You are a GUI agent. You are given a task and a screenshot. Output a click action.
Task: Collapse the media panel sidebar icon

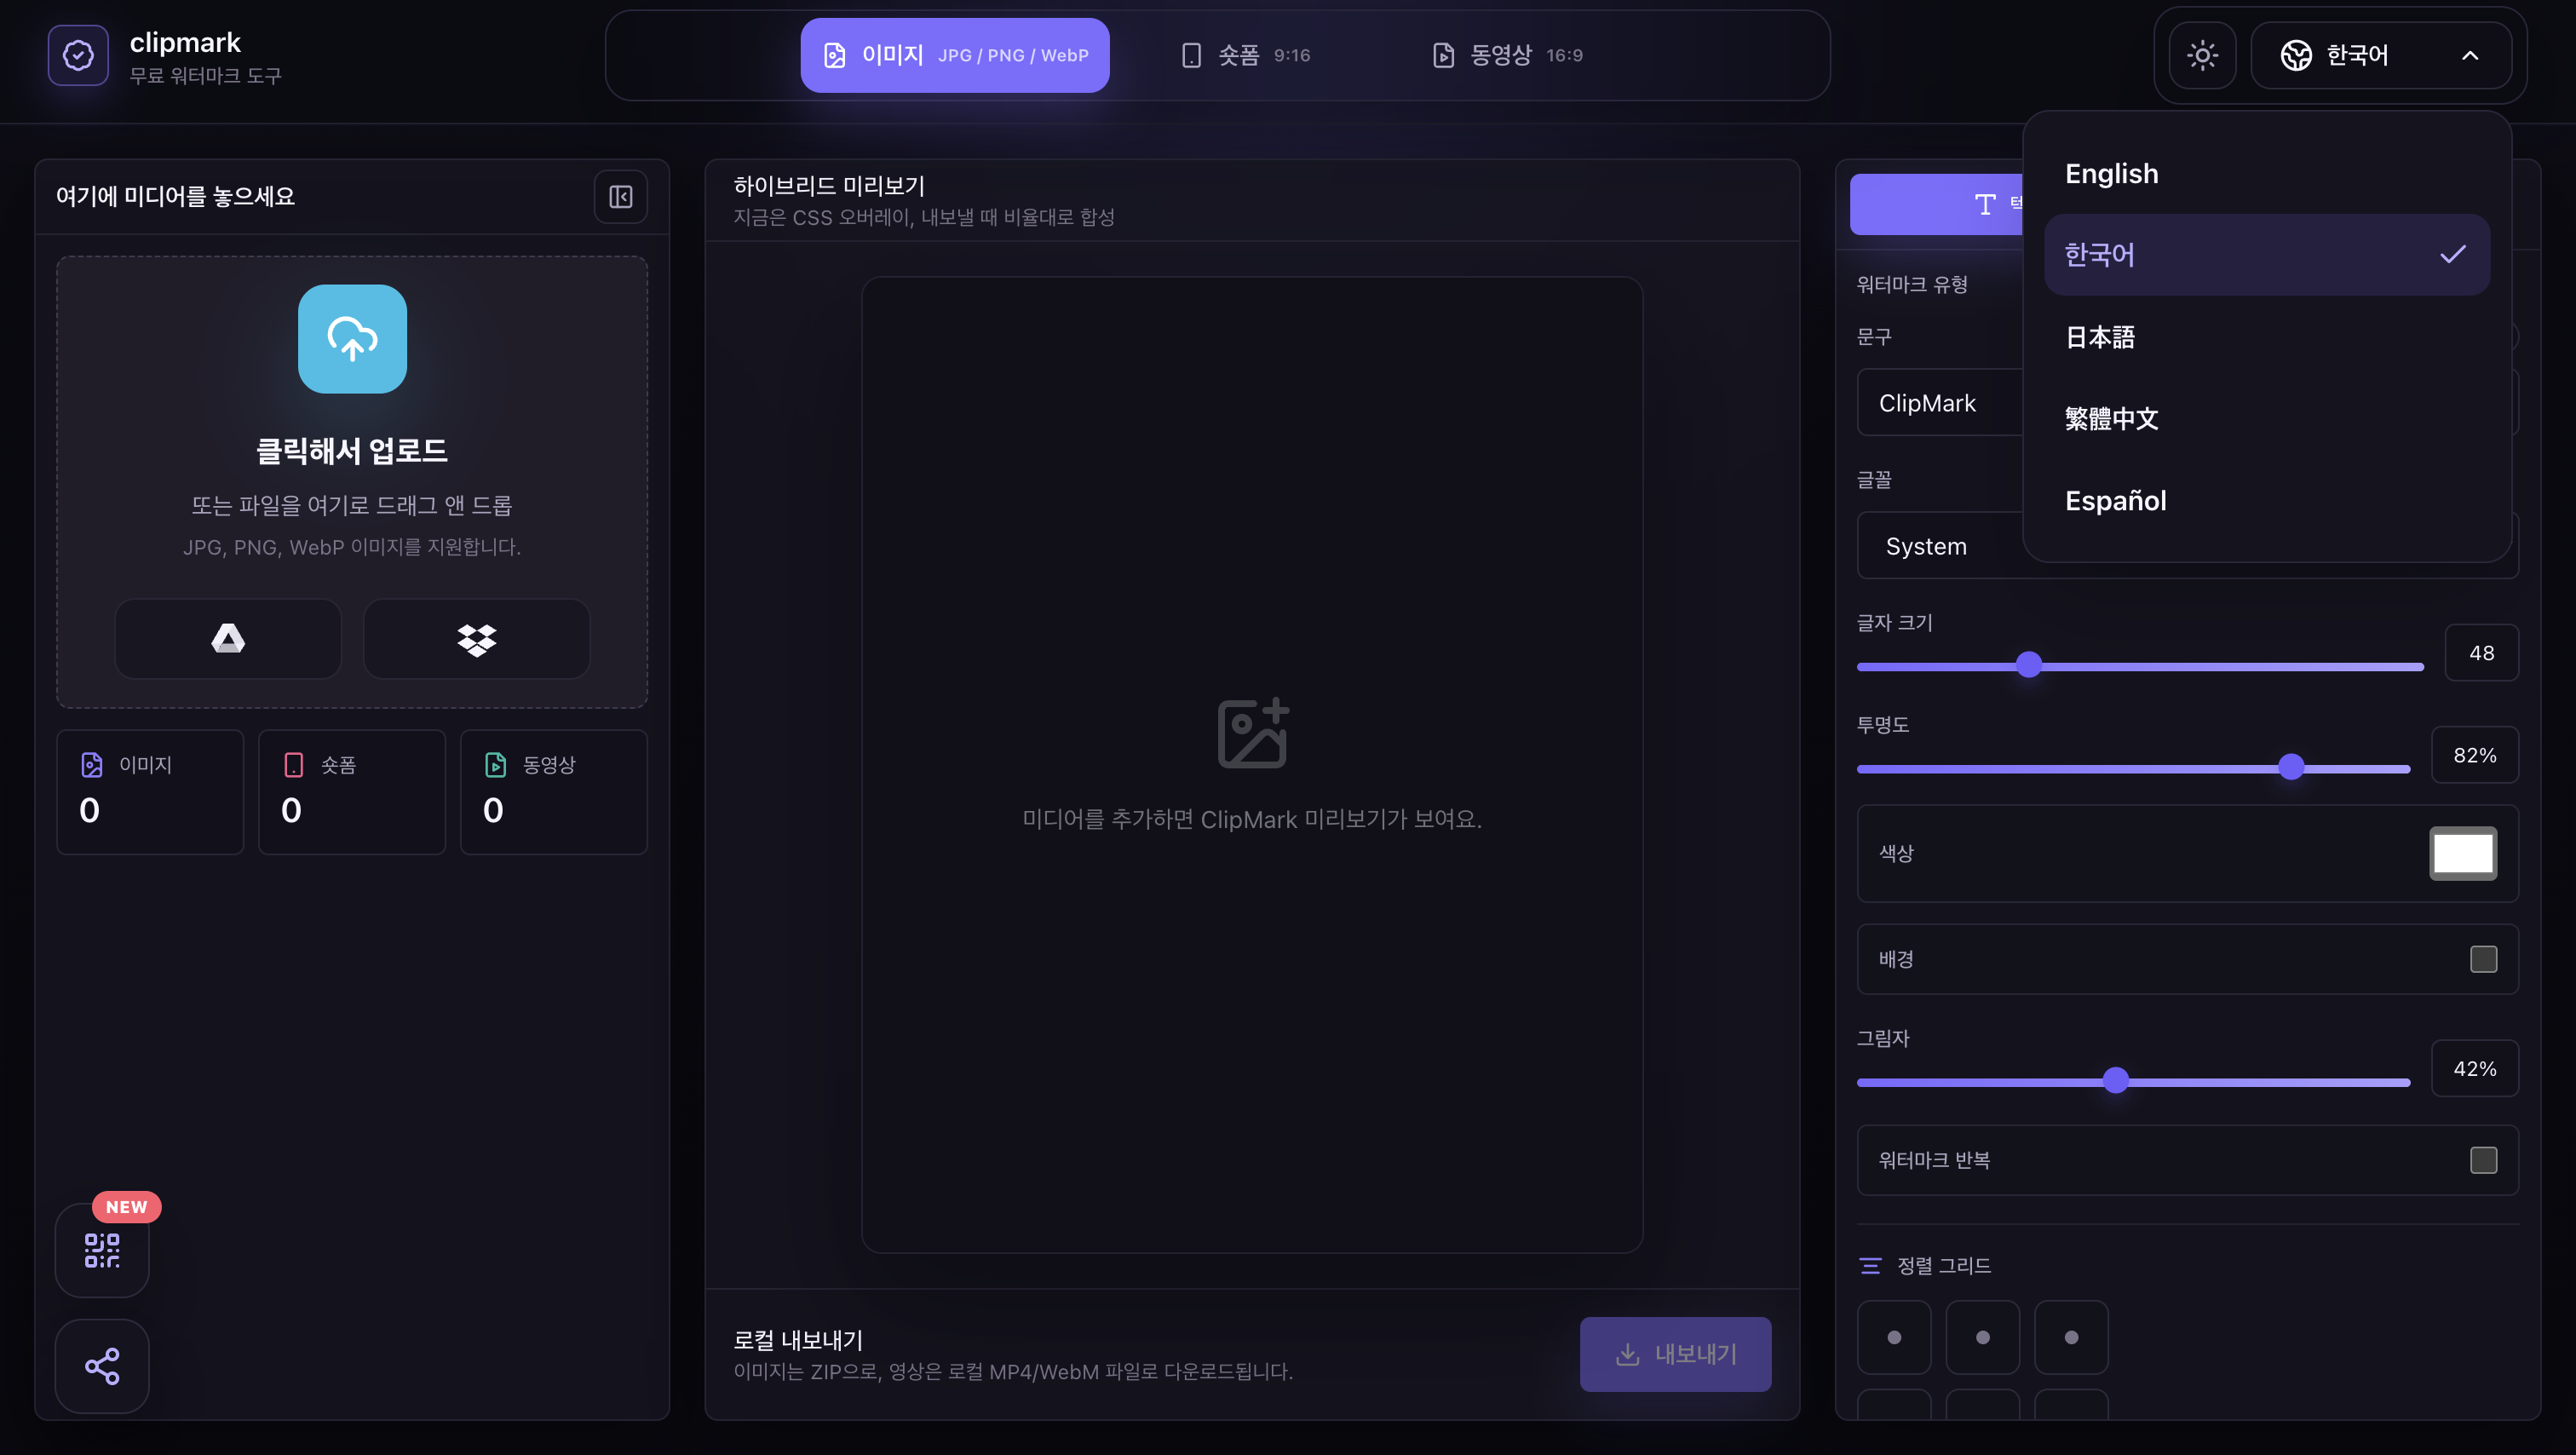[x=620, y=196]
